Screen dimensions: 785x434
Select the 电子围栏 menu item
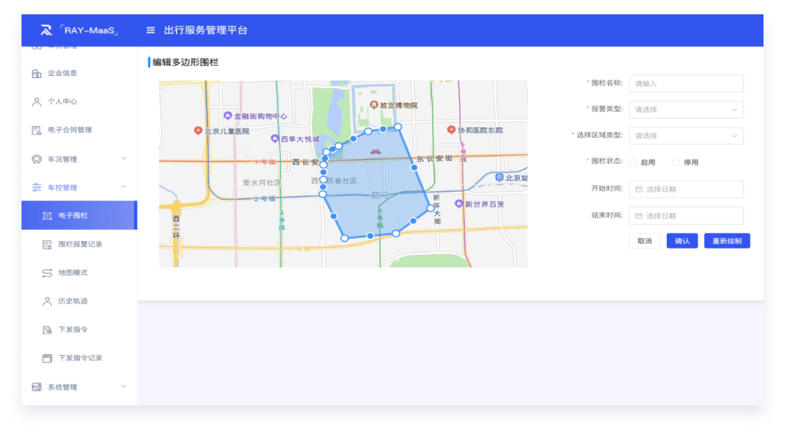point(72,216)
